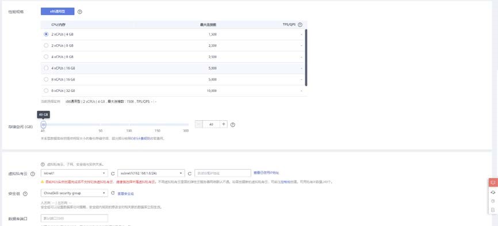Screen dimensions: 498x226
Task: Refresh the security group list
Action: point(113,193)
